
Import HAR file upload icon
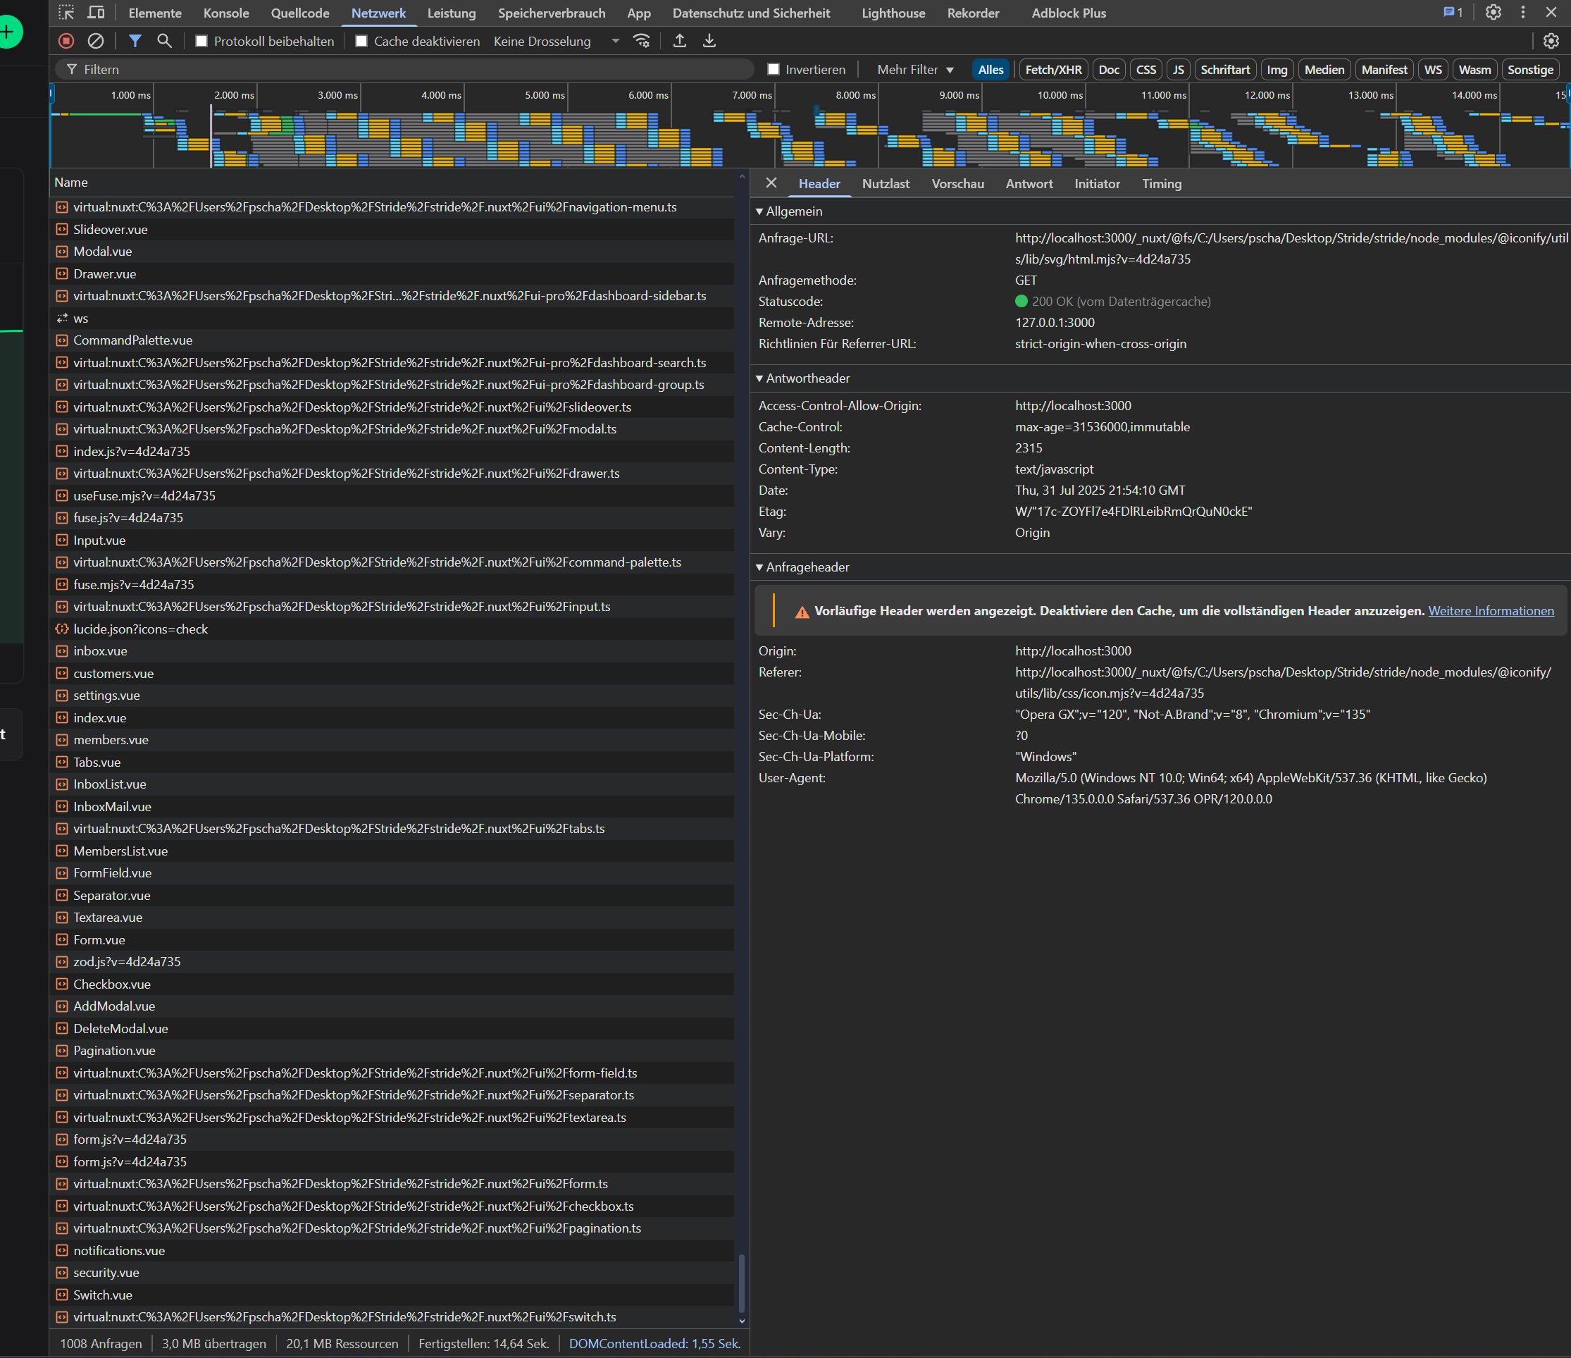click(x=680, y=41)
